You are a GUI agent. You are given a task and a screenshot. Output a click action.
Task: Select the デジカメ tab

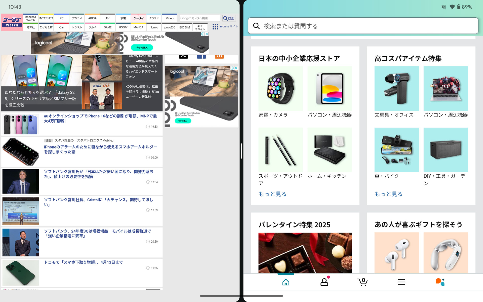pyautogui.click(x=77, y=18)
